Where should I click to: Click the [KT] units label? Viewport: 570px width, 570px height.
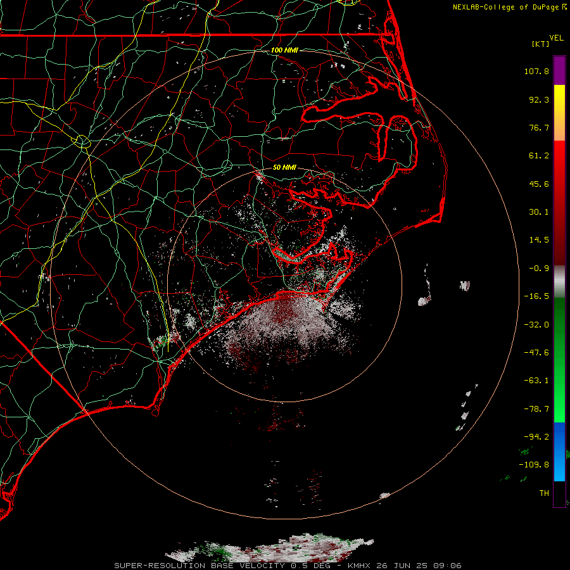pos(541,44)
